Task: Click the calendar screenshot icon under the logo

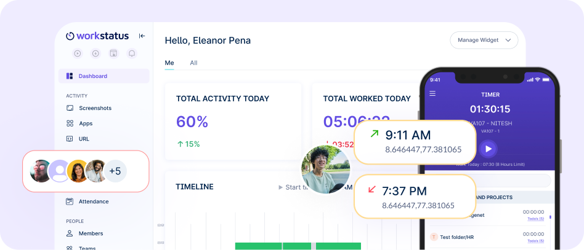Action: tap(113, 53)
